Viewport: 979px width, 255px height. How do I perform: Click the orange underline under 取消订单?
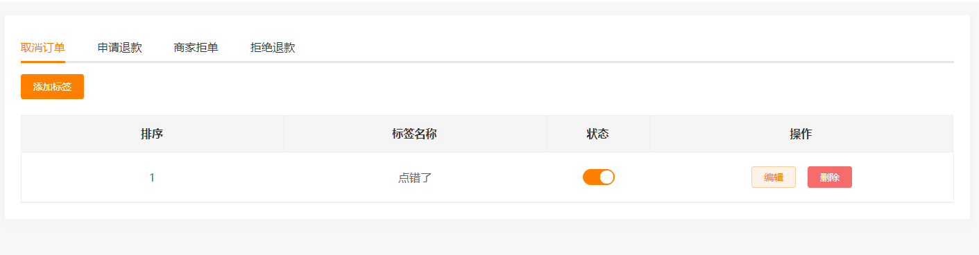43,62
